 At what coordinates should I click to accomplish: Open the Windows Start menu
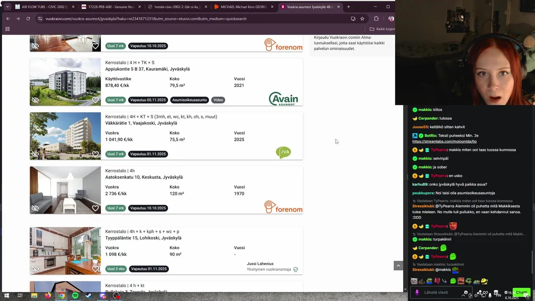coord(7,296)
